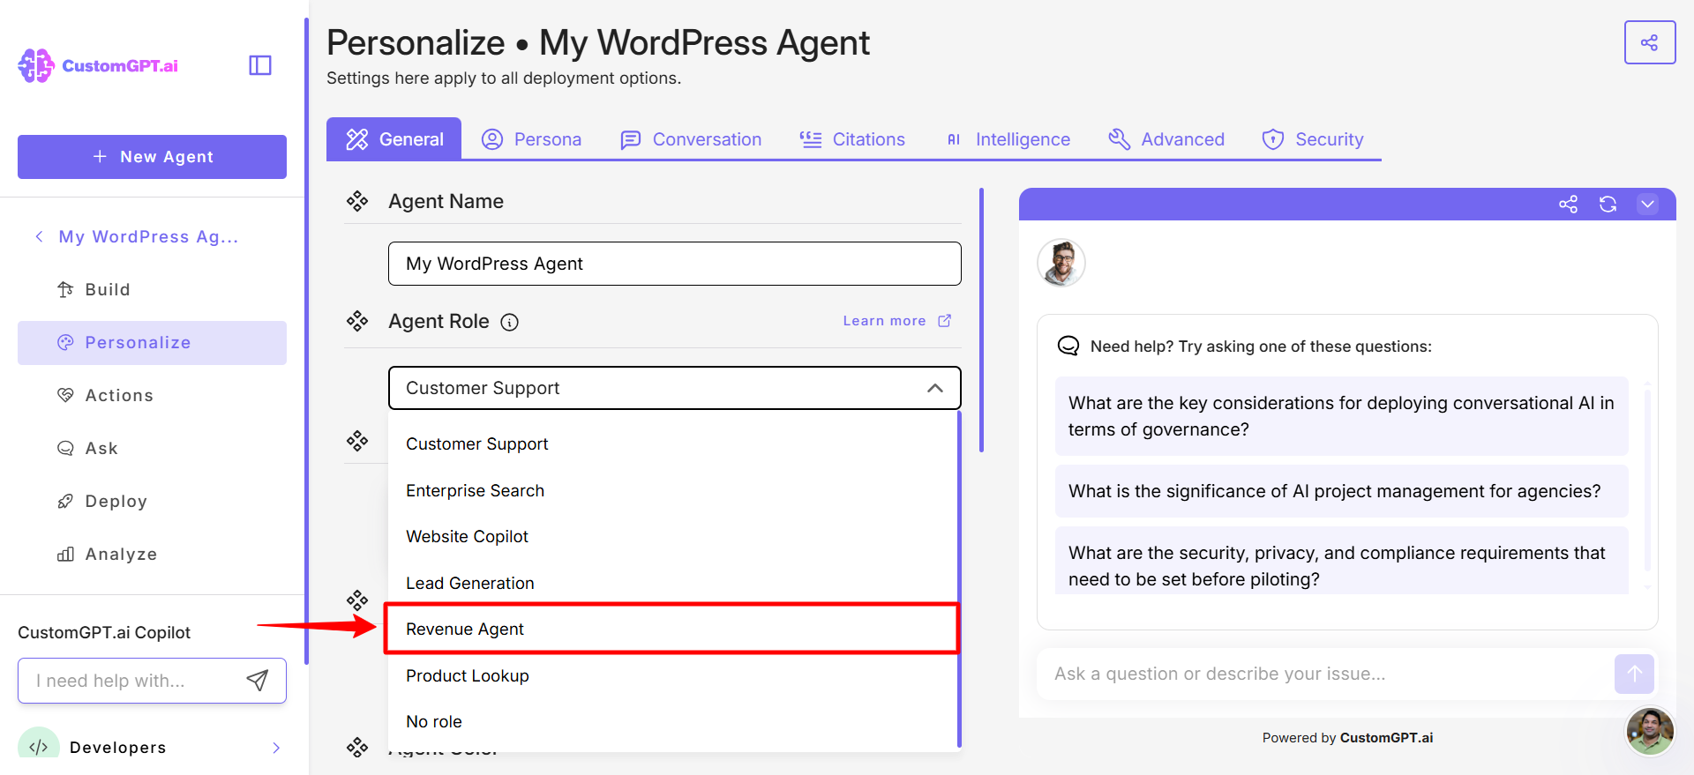Open the Ask section

(x=152, y=448)
